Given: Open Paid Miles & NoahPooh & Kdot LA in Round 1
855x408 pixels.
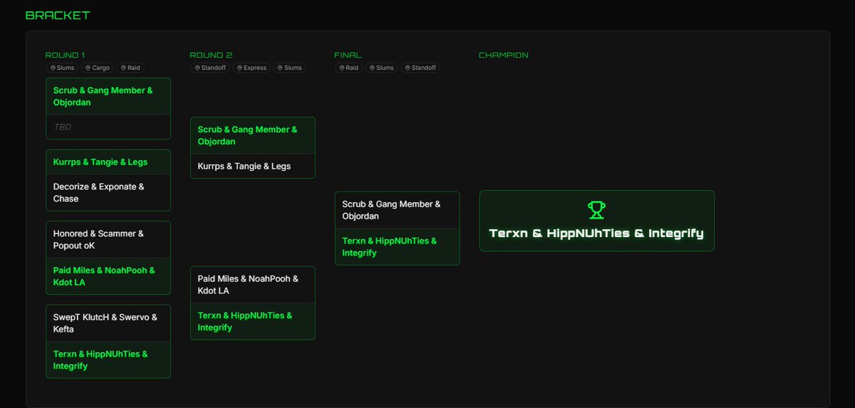Looking at the screenshot, I should [108, 276].
